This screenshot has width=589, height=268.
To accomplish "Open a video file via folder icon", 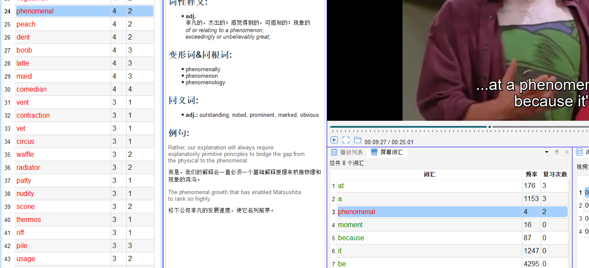I will tap(358, 140).
